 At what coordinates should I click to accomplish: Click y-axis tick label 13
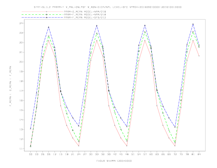(21, 130)
